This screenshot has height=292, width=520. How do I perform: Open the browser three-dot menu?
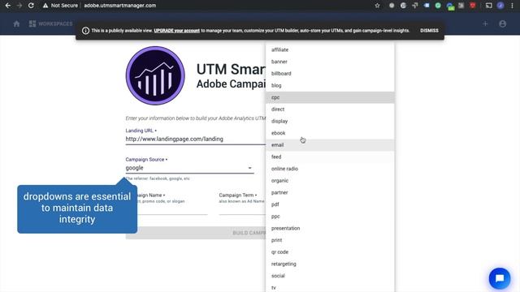point(513,6)
